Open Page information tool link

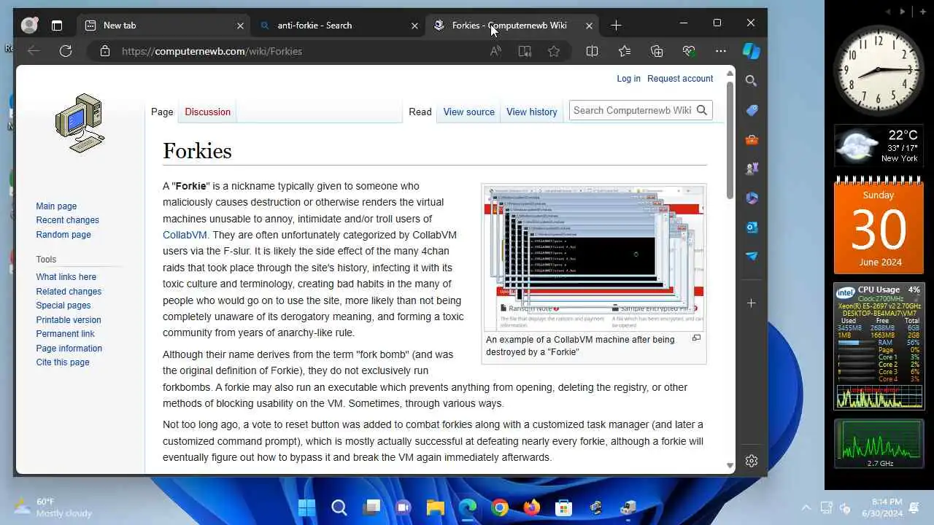[69, 349]
